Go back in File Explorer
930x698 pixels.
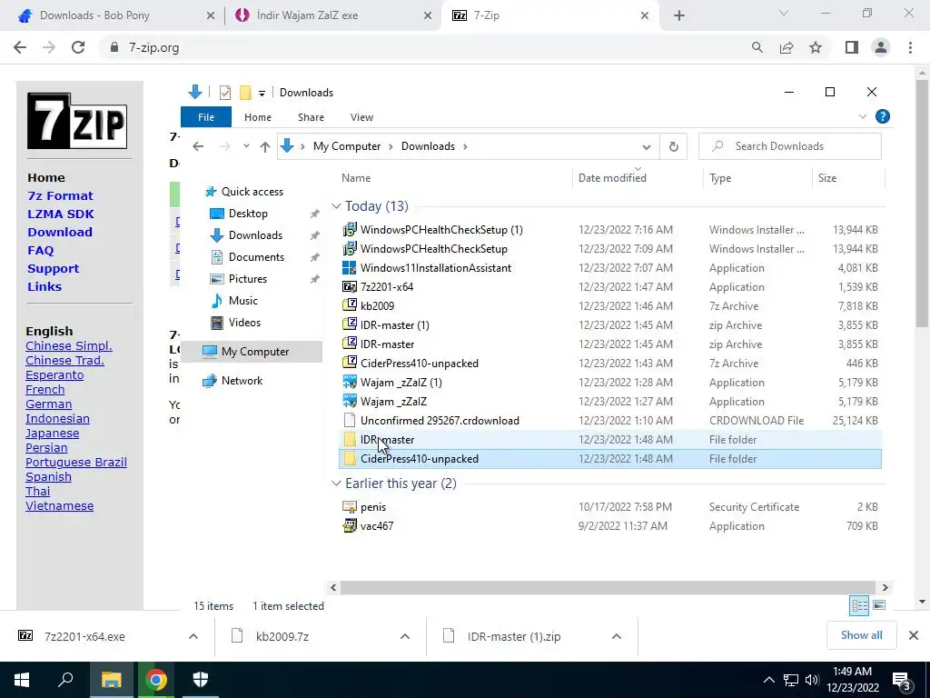[198, 146]
